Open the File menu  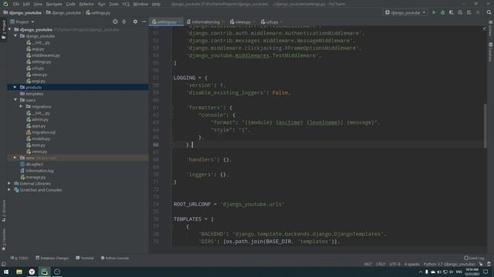(16, 4)
